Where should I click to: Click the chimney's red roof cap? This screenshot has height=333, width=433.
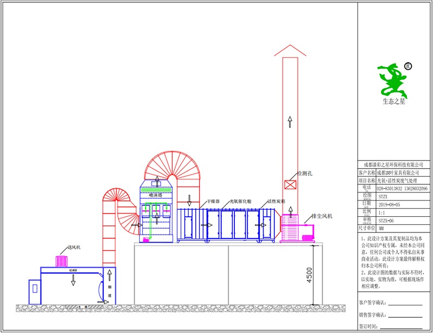[x=290, y=49]
